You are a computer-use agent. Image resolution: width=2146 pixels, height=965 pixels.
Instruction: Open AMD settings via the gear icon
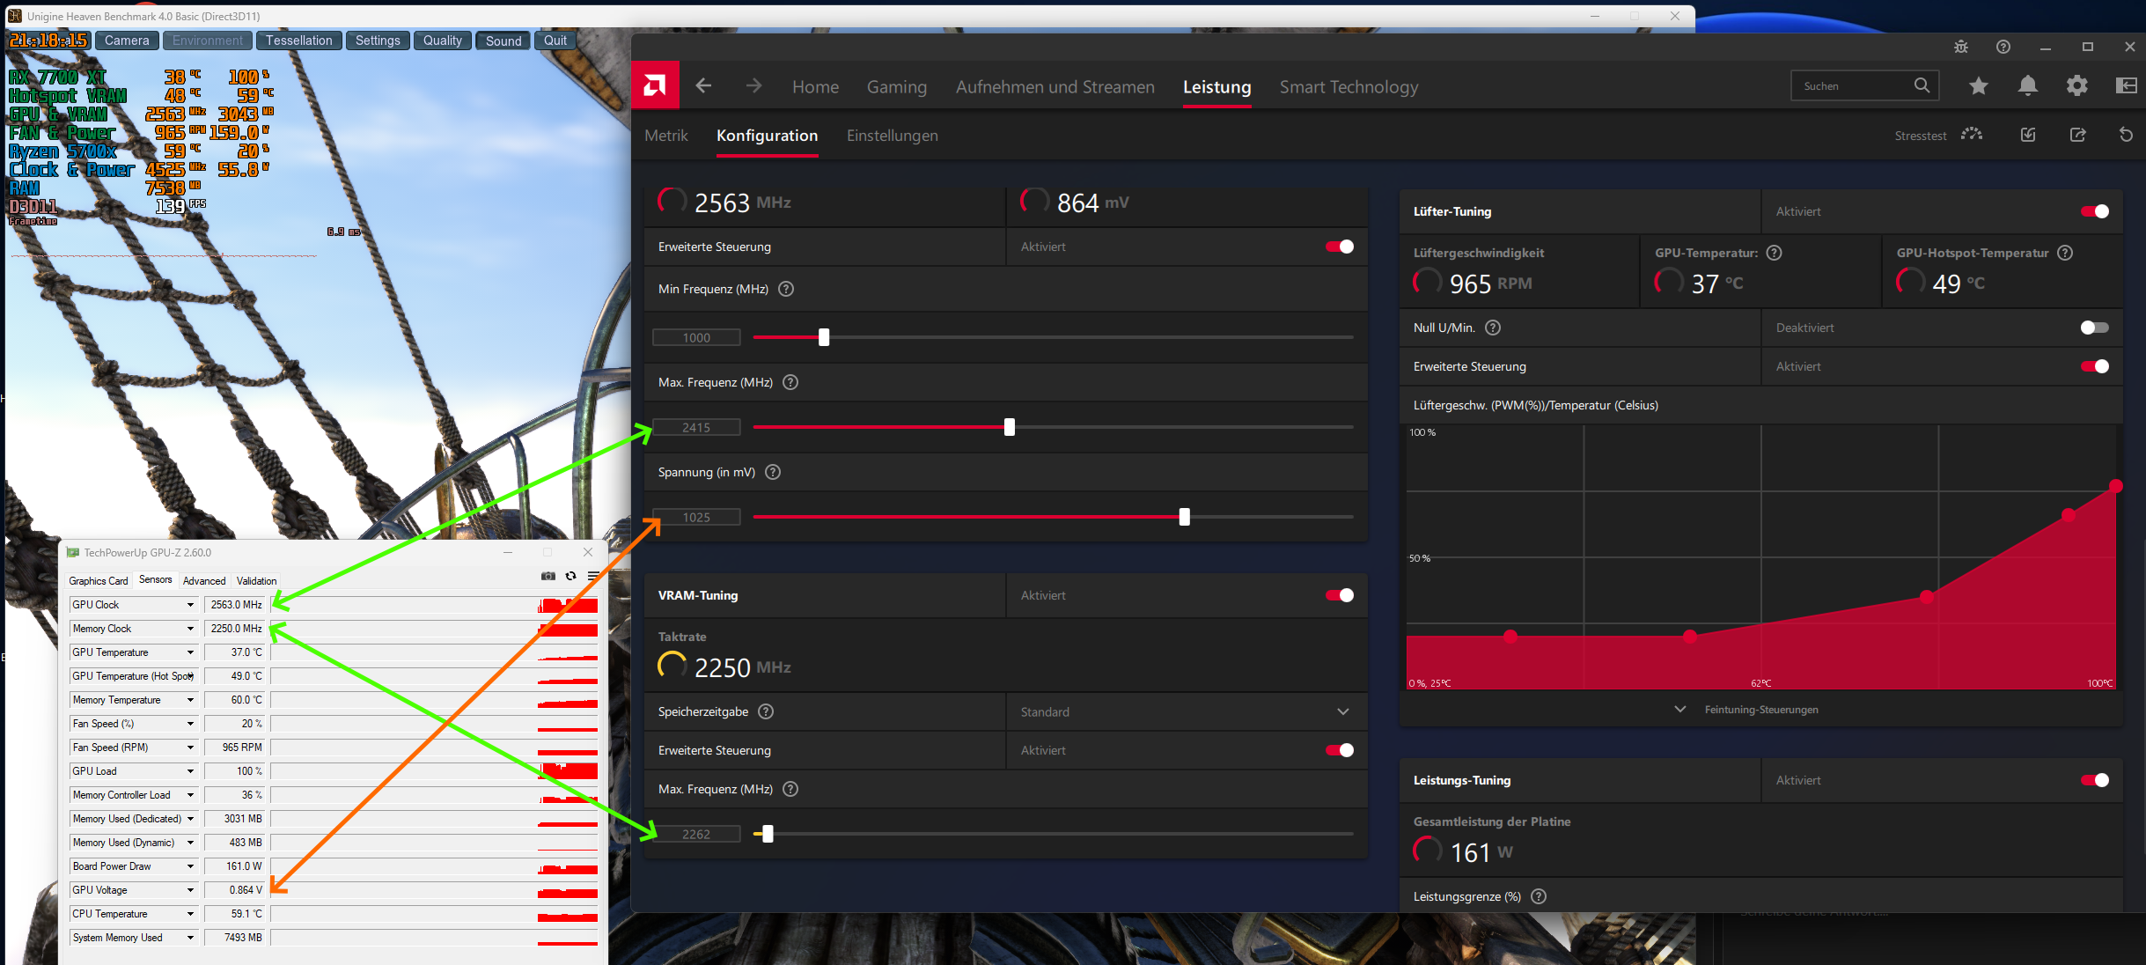click(x=2076, y=85)
